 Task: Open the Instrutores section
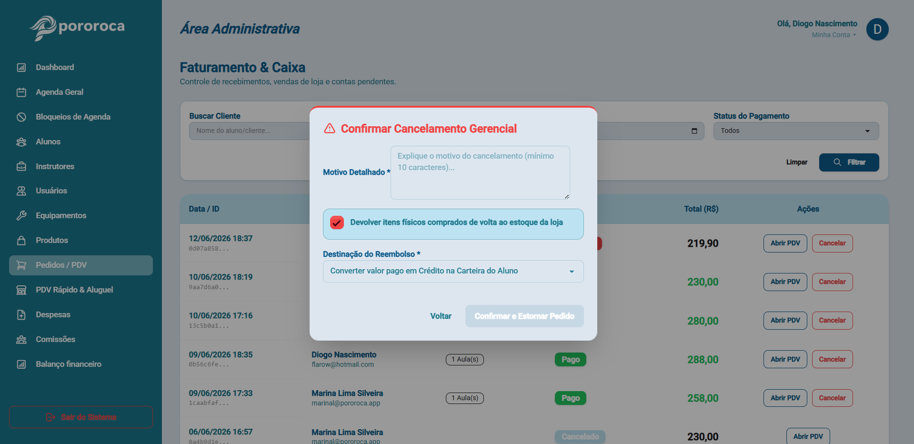pos(81,167)
